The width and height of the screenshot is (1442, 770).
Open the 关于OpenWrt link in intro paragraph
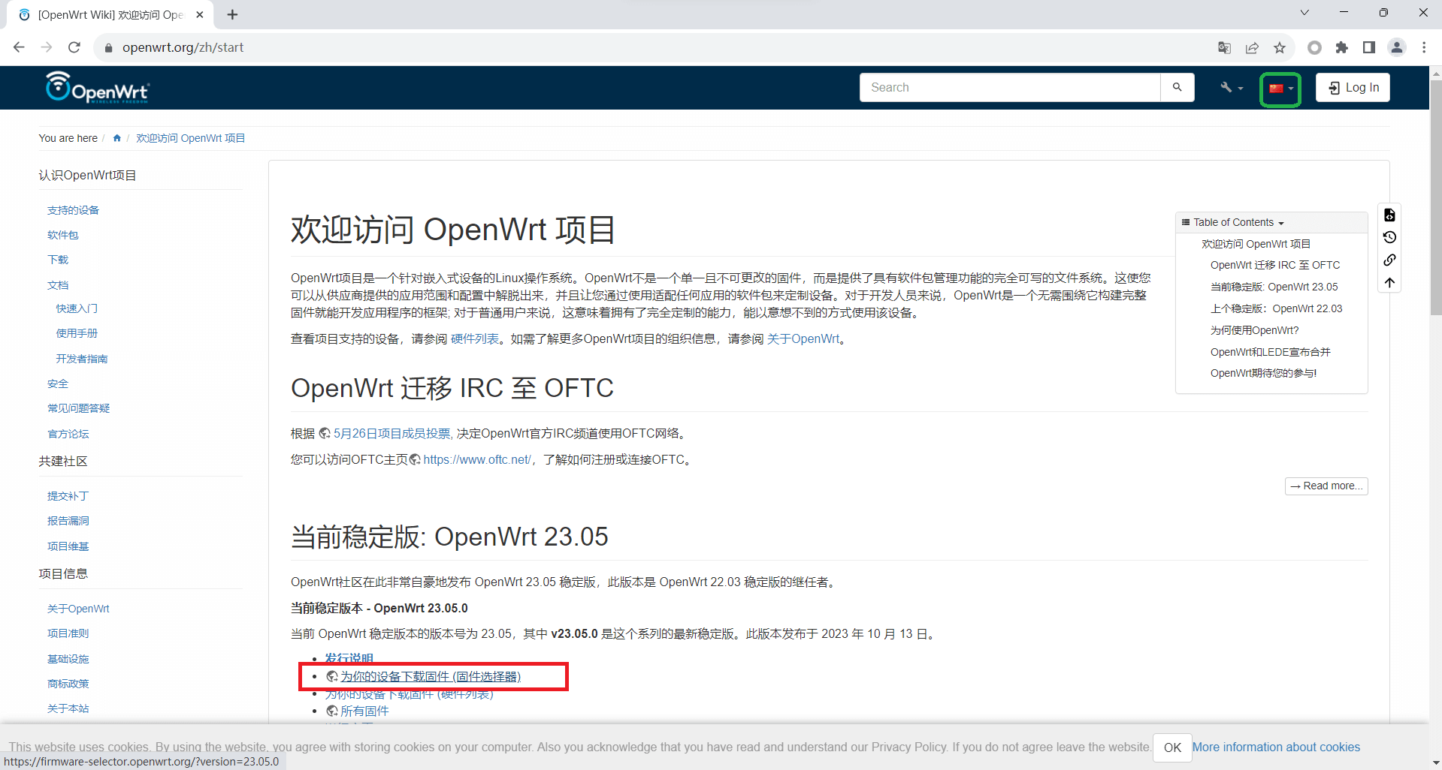click(803, 339)
